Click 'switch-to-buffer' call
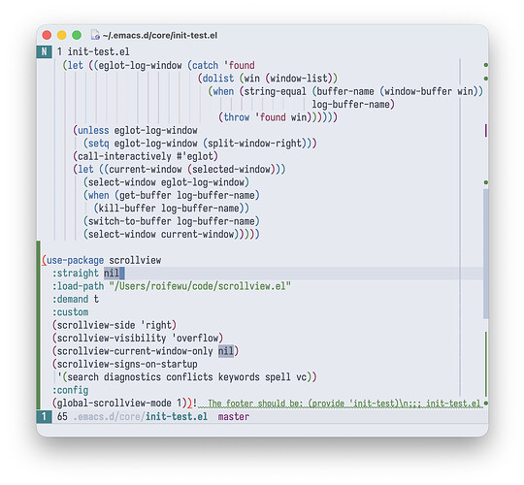The image size is (524, 485). click(x=130, y=222)
